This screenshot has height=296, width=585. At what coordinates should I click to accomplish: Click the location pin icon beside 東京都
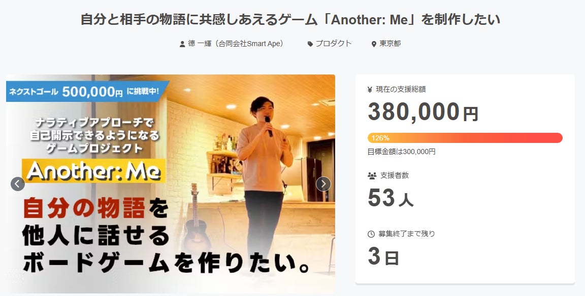tap(374, 44)
